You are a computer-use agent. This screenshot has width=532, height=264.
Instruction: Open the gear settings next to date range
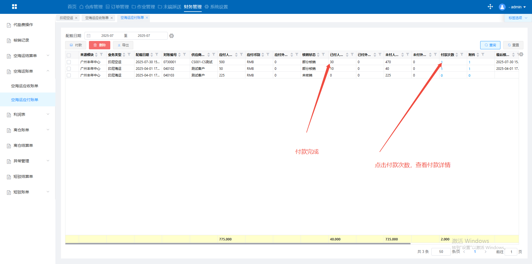tap(172, 36)
